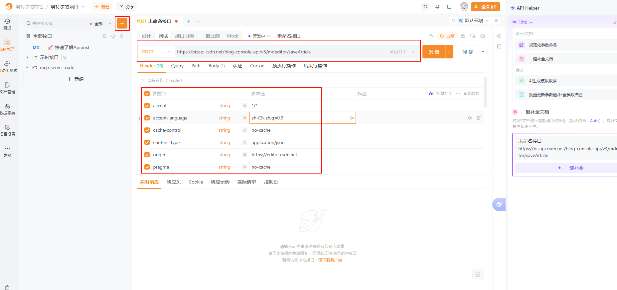
Task: Click the ellipsis beside 批量补全
Action: [x=458, y=93]
